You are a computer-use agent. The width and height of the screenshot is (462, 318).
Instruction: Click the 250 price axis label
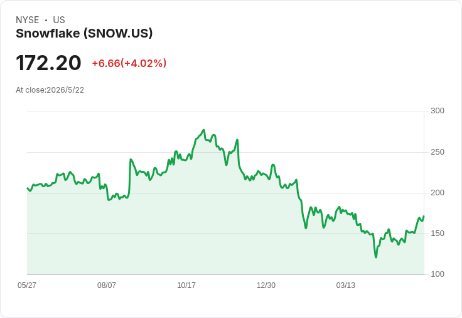438,152
